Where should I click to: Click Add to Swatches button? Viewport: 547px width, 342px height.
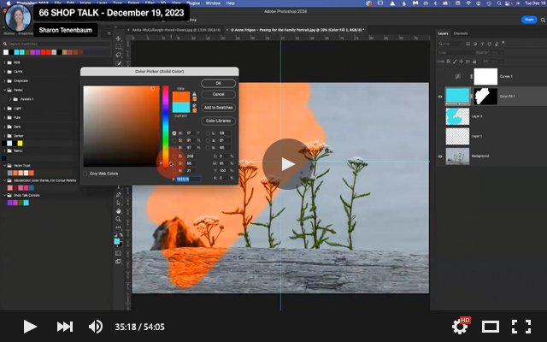[x=219, y=108]
